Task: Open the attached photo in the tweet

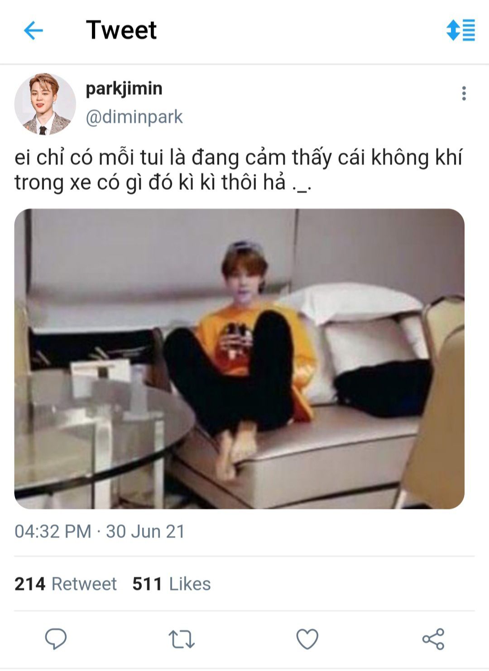Action: click(x=240, y=359)
